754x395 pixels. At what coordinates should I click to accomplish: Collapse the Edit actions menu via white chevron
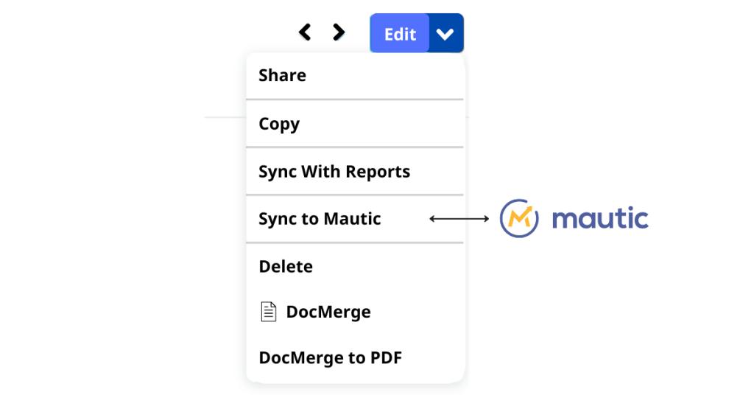[x=445, y=33]
